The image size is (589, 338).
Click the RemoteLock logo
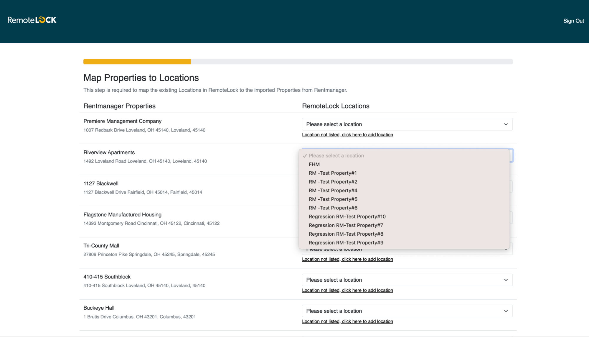pos(32,20)
